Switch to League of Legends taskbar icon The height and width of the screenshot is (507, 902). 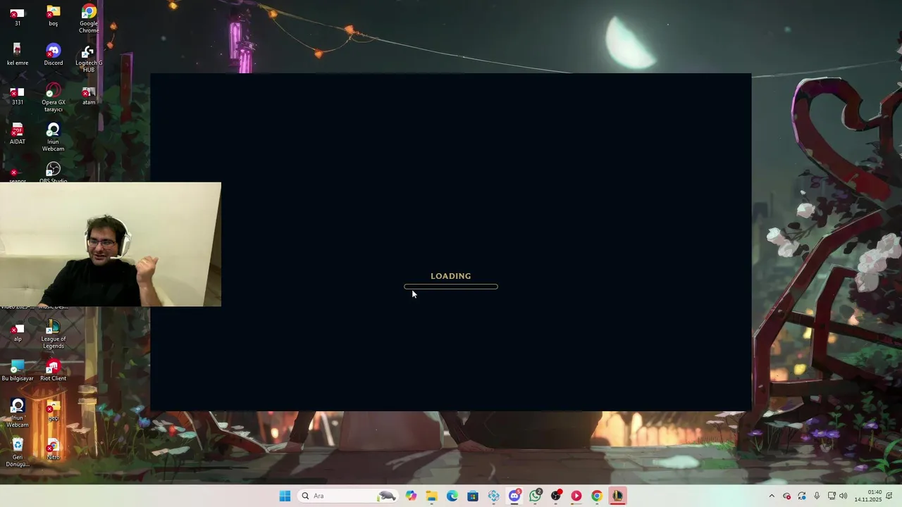tap(617, 496)
